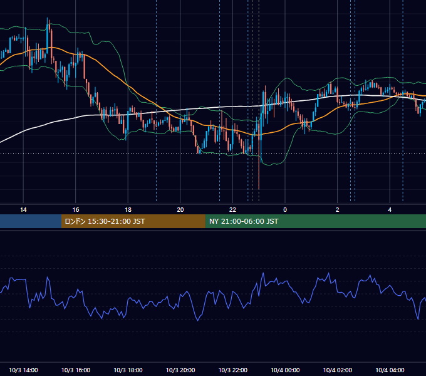Click the 4 hour axis label
426x376 pixels.
coord(390,210)
